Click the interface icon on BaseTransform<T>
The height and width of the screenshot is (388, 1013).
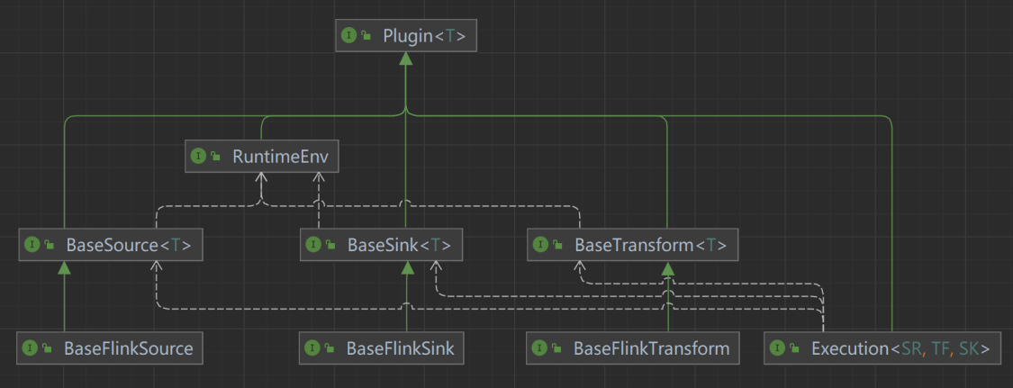tap(540, 245)
